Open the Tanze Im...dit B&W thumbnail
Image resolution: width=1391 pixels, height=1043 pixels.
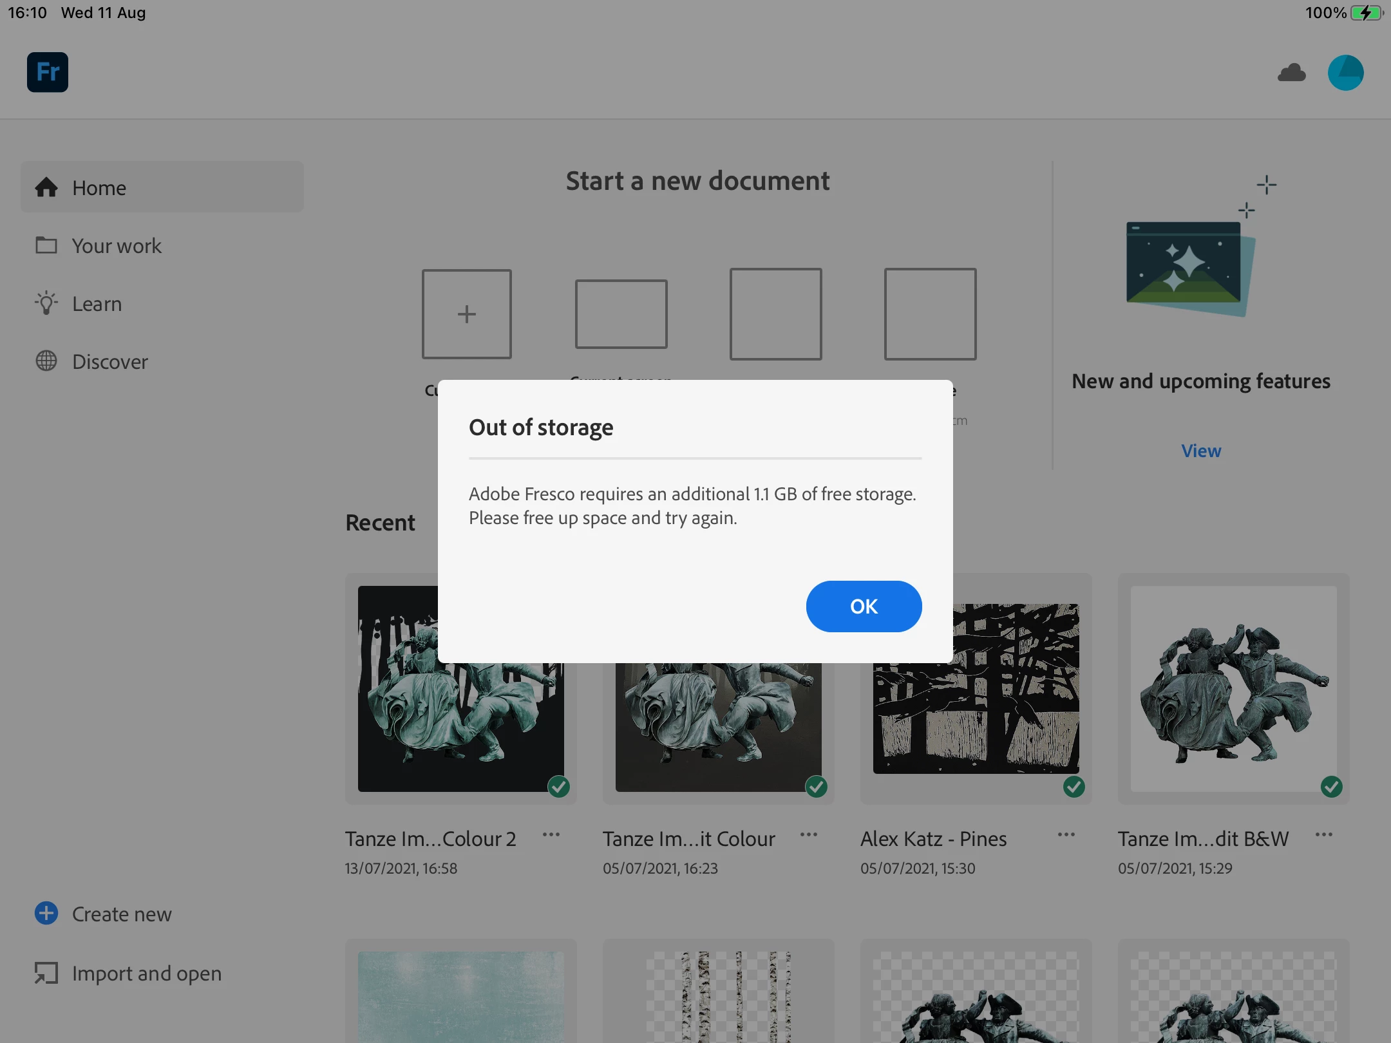[x=1233, y=688]
